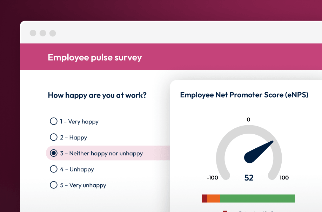Image resolution: width=322 pixels, height=212 pixels.
Task: Click the "Employee pulse survey" header title
Action: [x=95, y=57]
